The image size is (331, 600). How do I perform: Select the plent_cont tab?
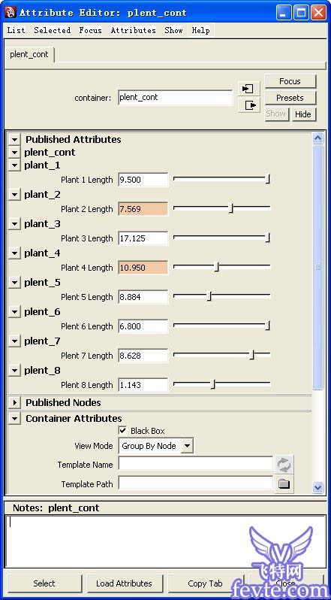29,54
